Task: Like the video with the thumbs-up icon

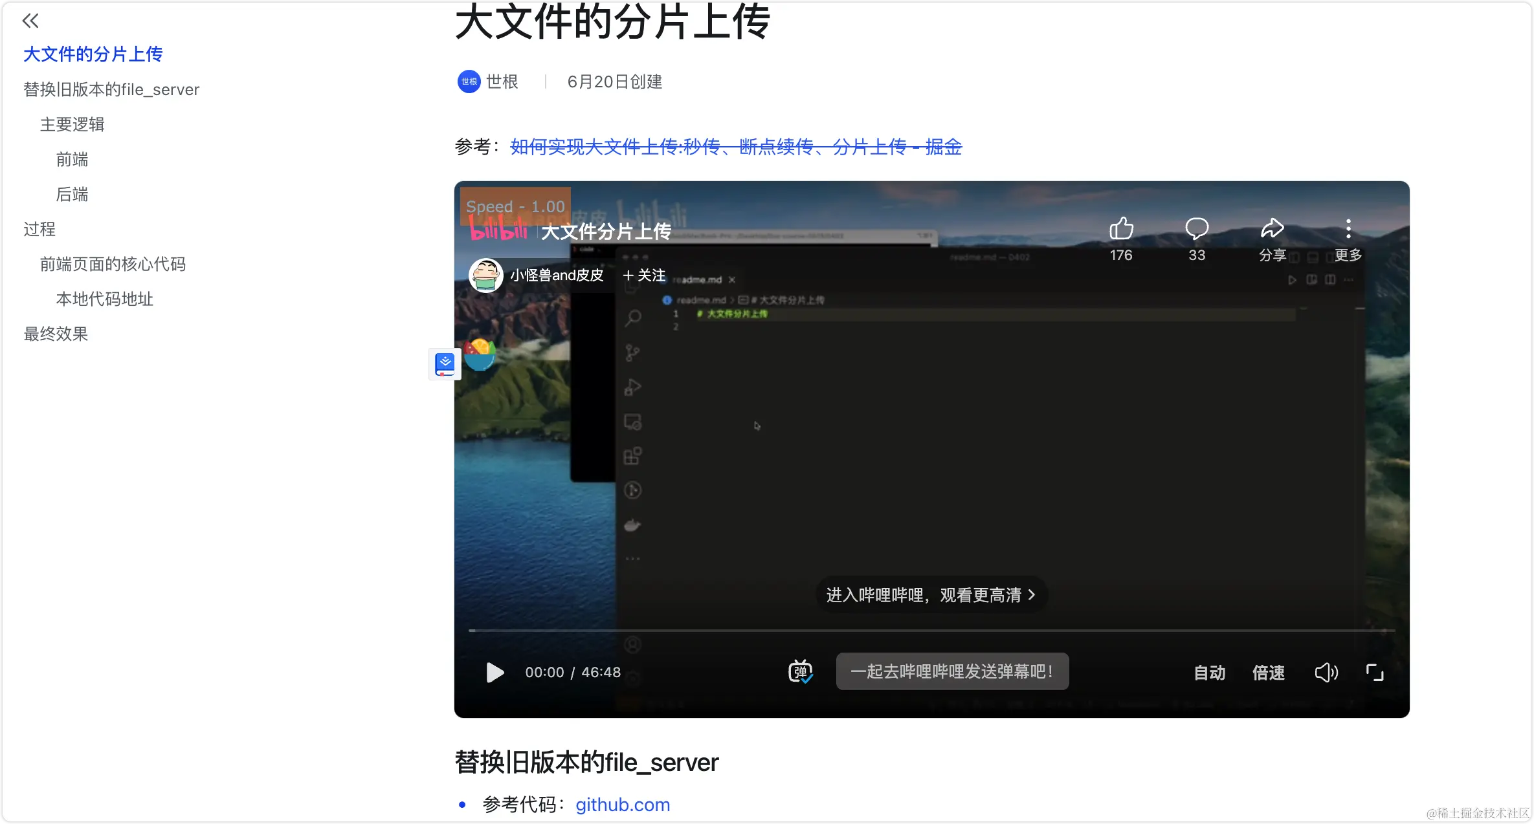Action: [x=1120, y=229]
